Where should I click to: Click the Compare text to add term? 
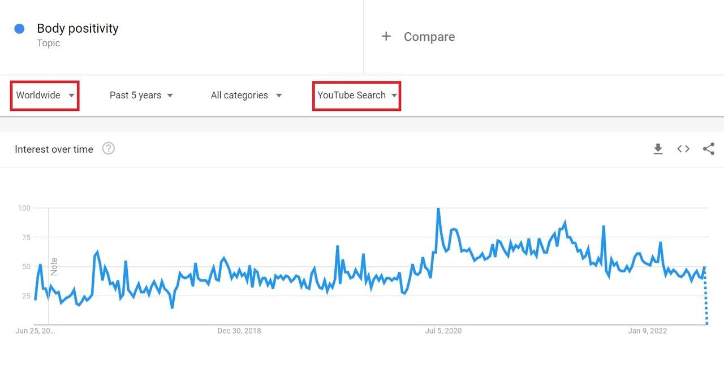pyautogui.click(x=429, y=37)
